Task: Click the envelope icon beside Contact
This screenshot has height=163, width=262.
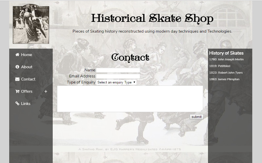Action: click(x=17, y=79)
